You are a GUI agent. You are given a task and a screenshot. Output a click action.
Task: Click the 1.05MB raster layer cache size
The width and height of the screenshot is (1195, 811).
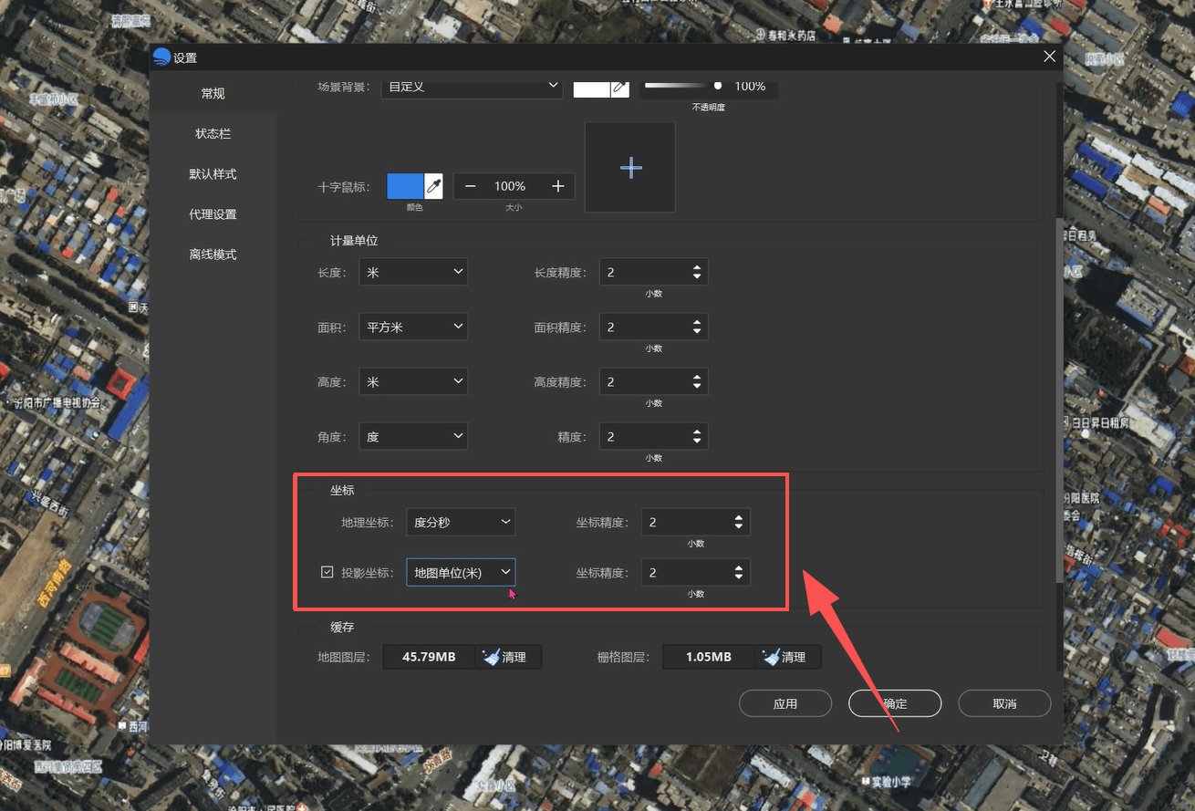709,657
